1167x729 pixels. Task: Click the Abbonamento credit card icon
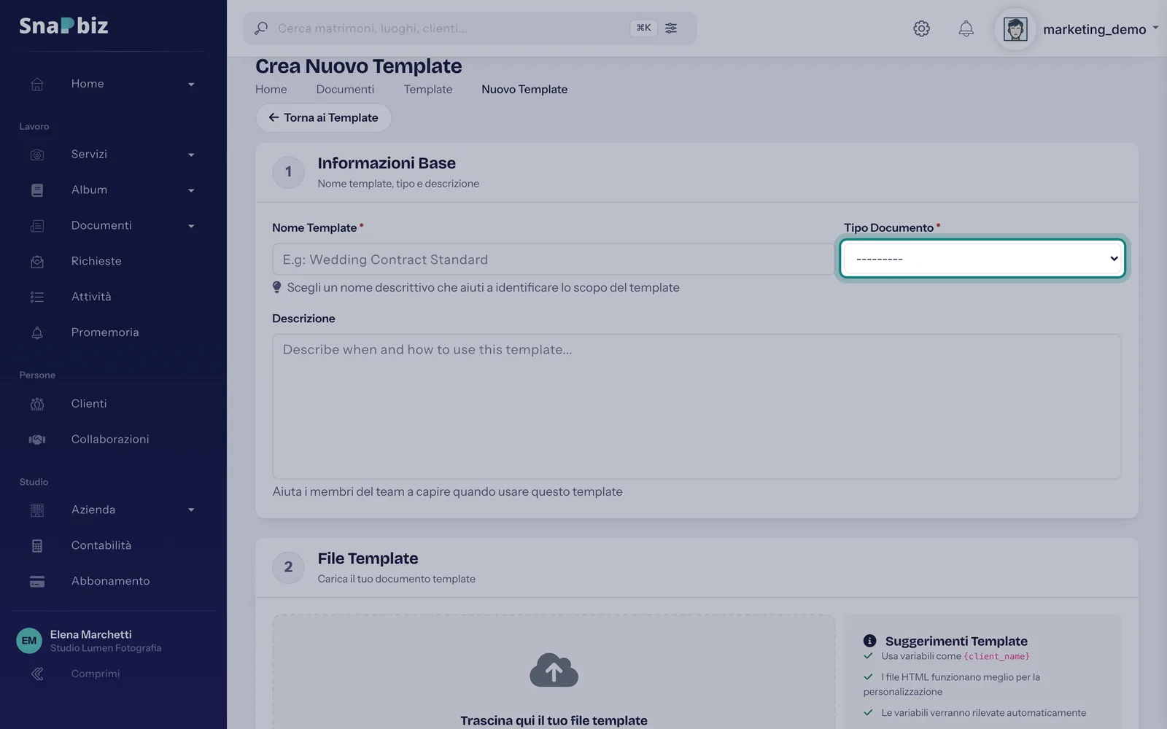tap(37, 581)
